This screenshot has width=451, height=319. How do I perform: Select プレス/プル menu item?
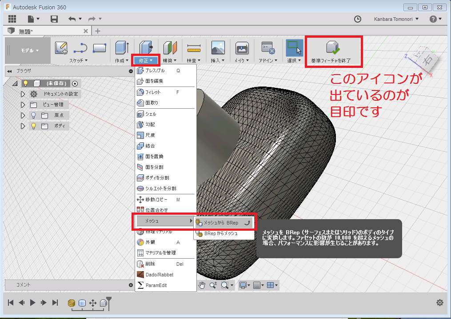(166, 71)
